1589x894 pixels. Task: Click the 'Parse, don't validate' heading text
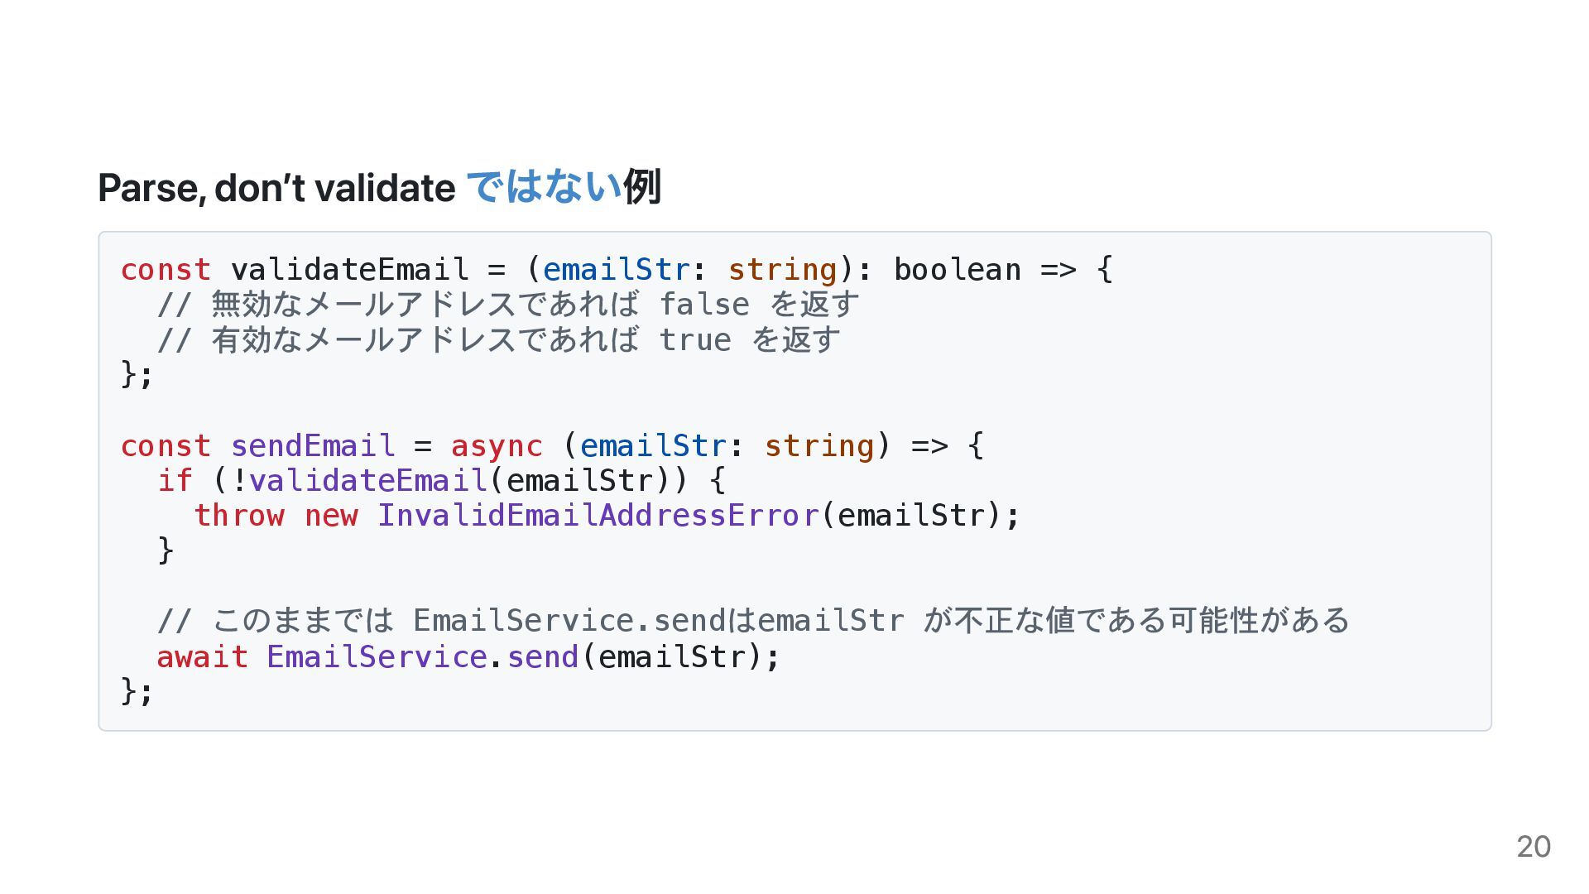[276, 188]
